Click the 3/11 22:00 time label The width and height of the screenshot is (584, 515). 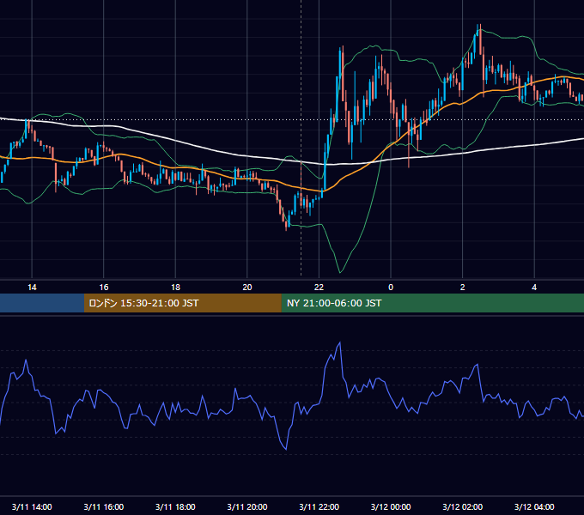coord(319,506)
